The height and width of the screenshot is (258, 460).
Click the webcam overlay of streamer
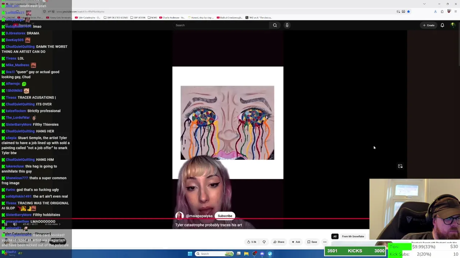(x=415, y=209)
